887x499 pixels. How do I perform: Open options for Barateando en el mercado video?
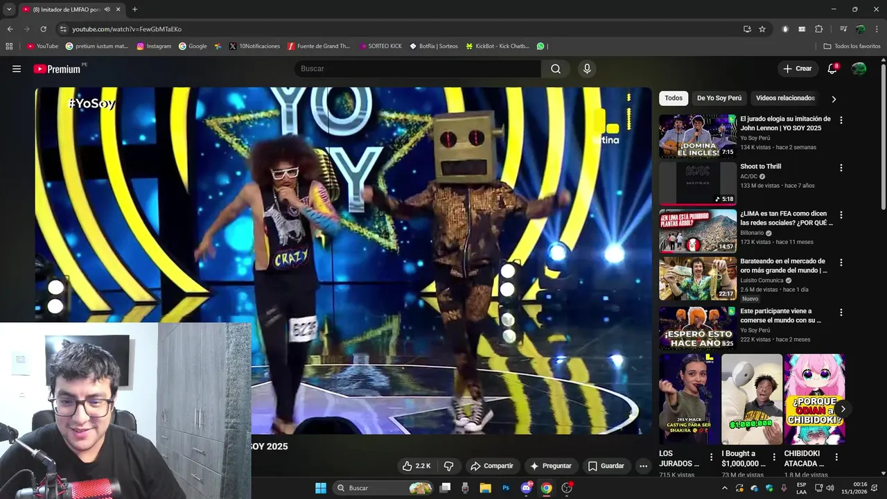click(x=841, y=263)
